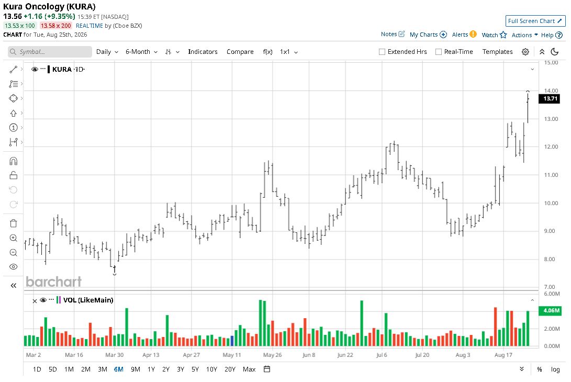Select the Max time range
Screen dimensions: 571x382
(x=249, y=369)
